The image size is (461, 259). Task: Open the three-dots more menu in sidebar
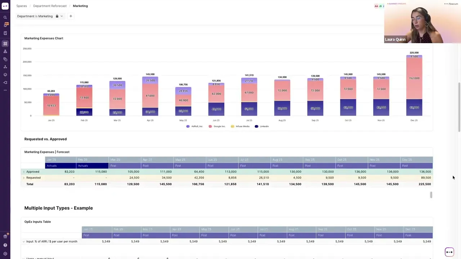pyautogui.click(x=5, y=90)
